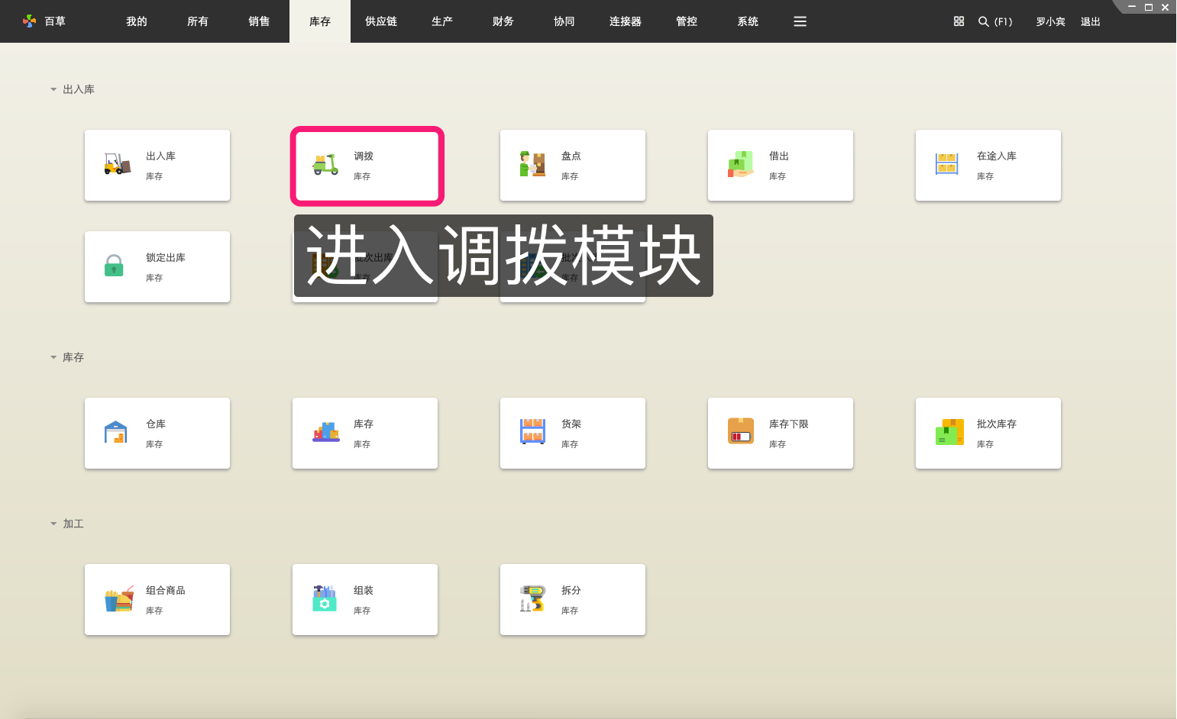Viewport: 1177px width, 719px height.
Task: Switch to the 销售 tab
Action: point(259,21)
